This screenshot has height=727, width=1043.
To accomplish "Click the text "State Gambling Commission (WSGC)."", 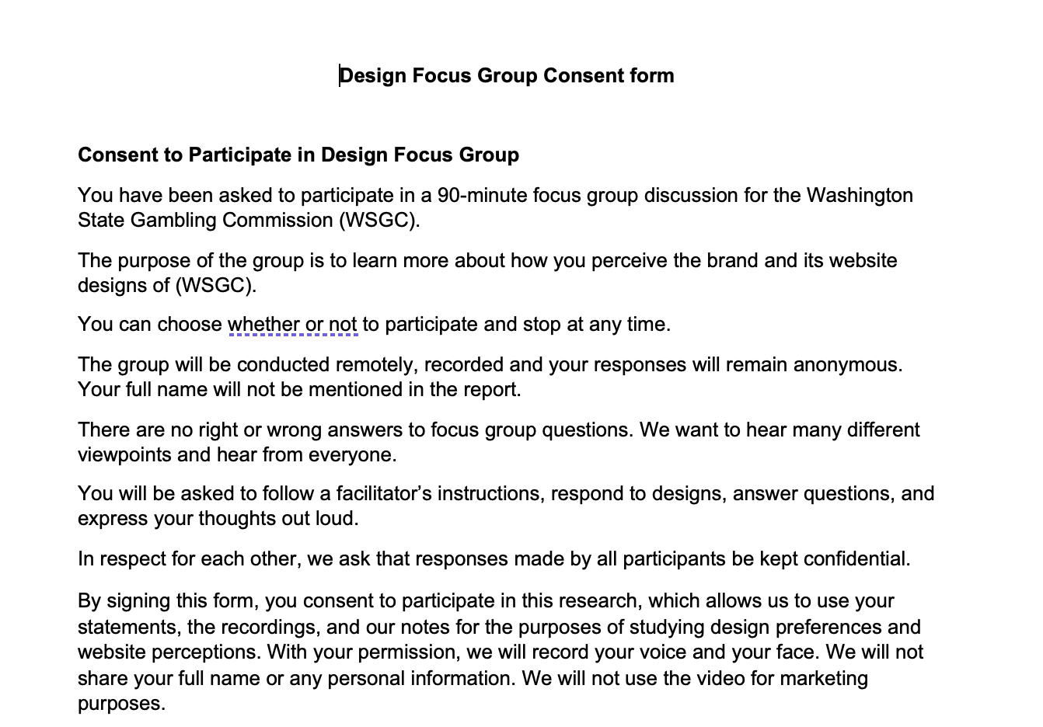I will pyautogui.click(x=249, y=220).
